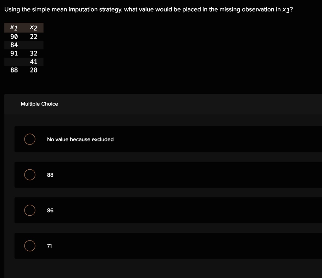
Task: Click the empty x2 cell beside 84
Action: pyautogui.click(x=33, y=45)
